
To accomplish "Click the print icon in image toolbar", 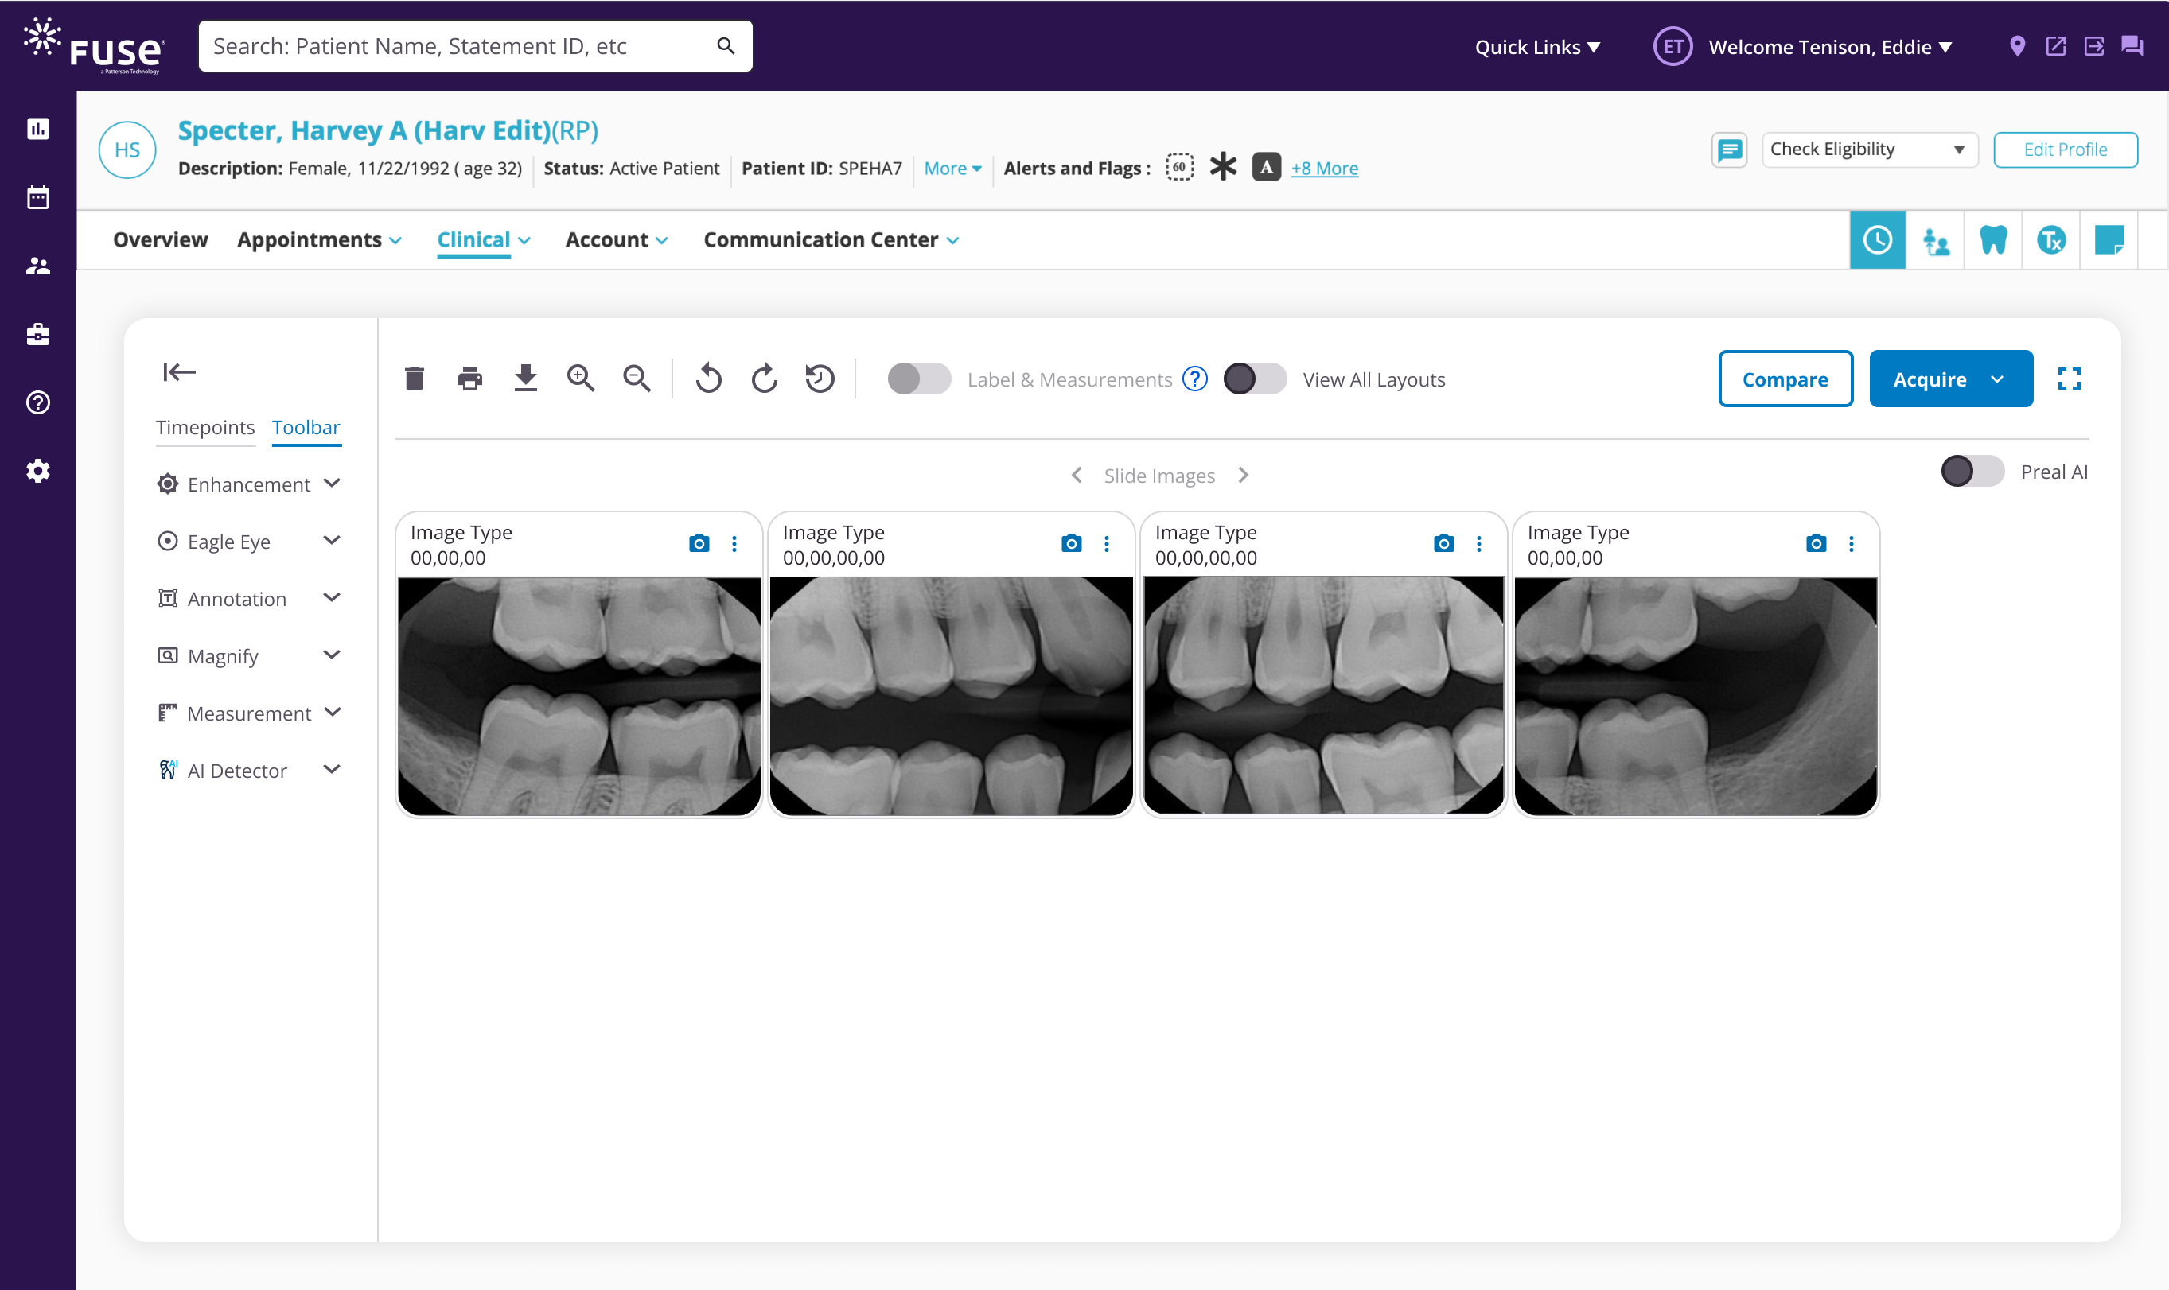I will click(x=469, y=379).
